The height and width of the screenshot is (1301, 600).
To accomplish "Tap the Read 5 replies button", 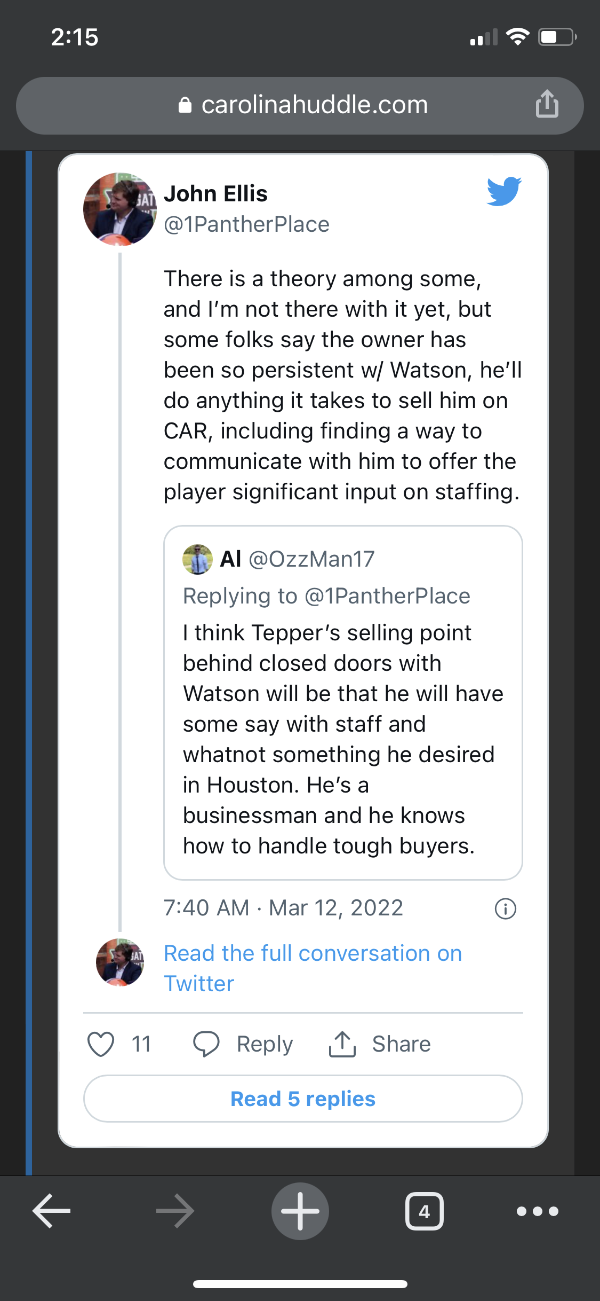I will coord(303,1099).
